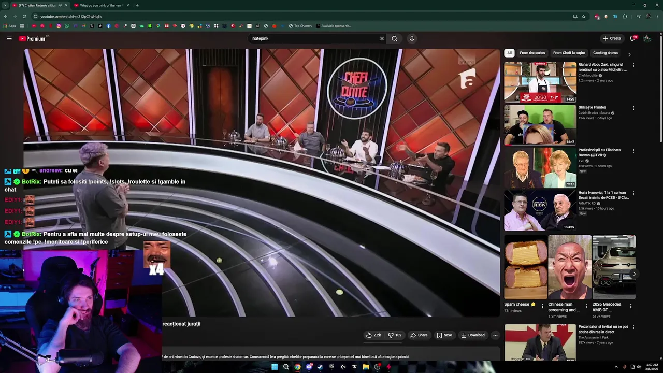Click inside the YouTube search field
Viewport: 663px width, 373px height.
[x=313, y=38]
